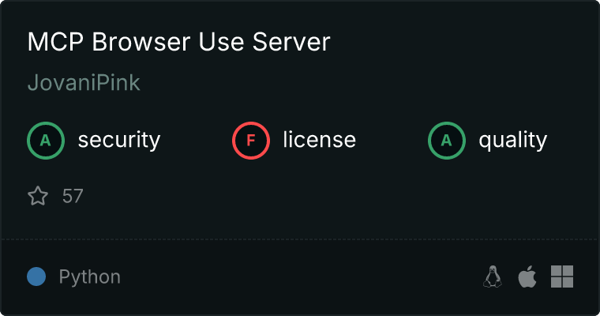600x316 pixels.
Task: Click the dashed divider above the footer
Action: coord(300,239)
